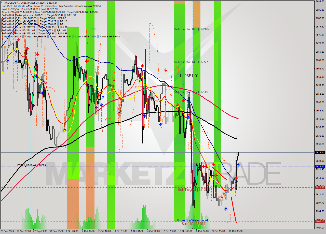326x234 pixels.
Task: Click the 'Time A:2024.09.26 14:00:00' row
Action: [x=49, y=12]
